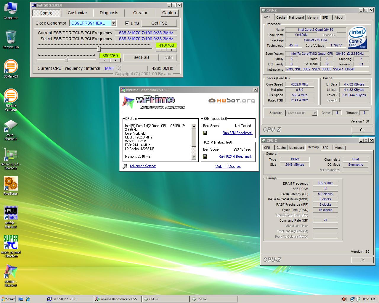Launch the RivaTuner desktop icon
The width and height of the screenshot is (379, 303).
click(x=11, y=186)
